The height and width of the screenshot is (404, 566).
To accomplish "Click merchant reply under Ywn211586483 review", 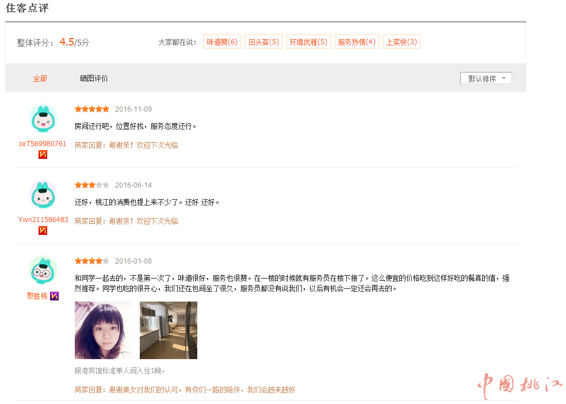I will (127, 221).
